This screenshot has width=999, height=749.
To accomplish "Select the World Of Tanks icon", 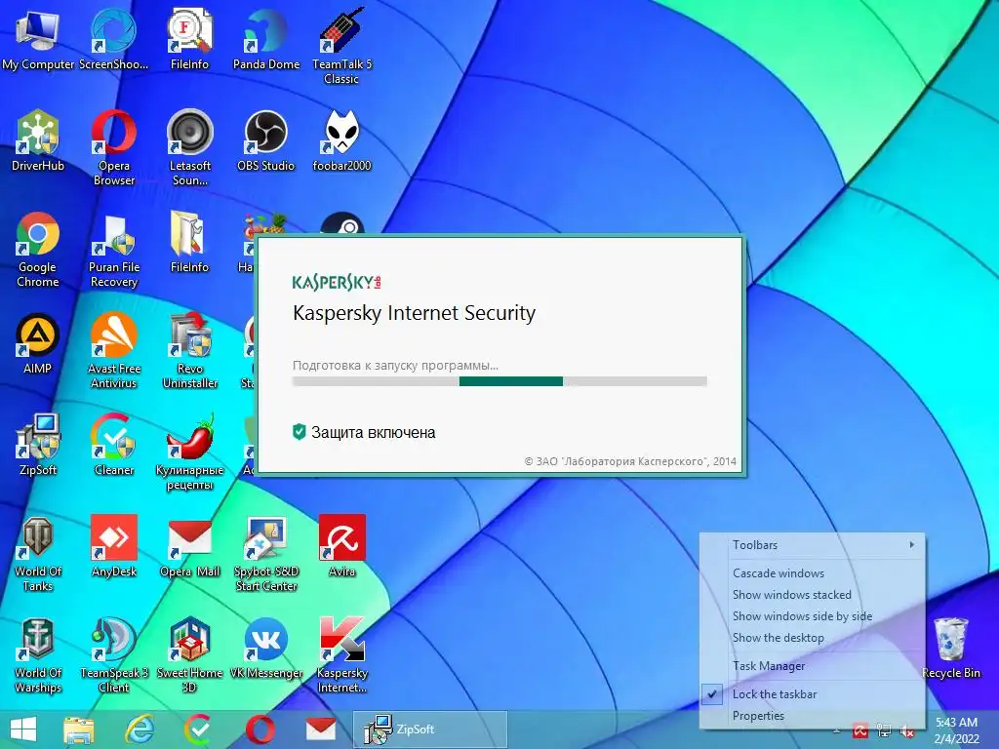I will tap(38, 553).
